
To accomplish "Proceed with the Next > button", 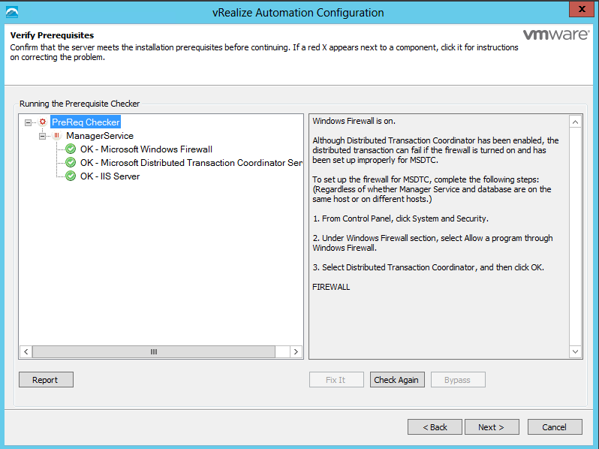I will coord(492,426).
